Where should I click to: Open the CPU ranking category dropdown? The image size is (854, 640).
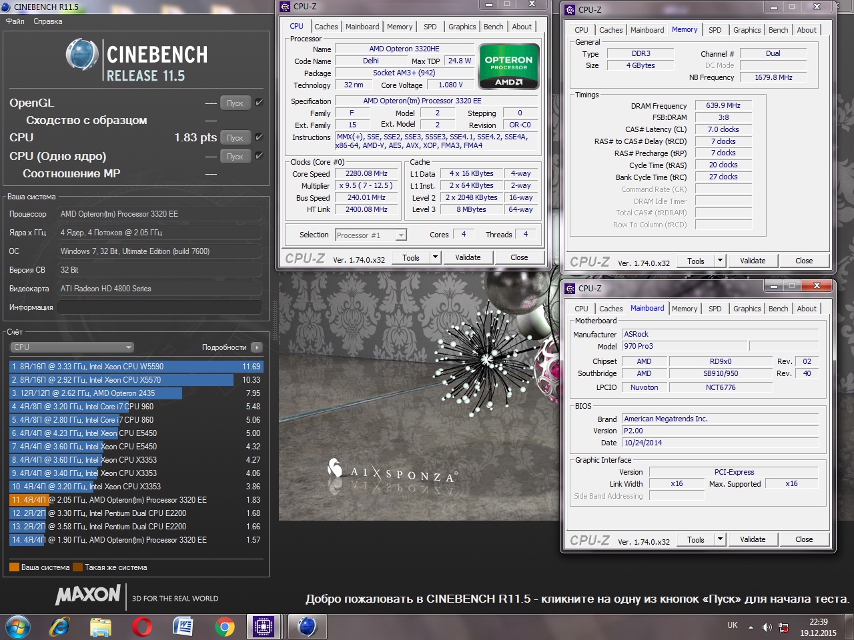tap(72, 347)
